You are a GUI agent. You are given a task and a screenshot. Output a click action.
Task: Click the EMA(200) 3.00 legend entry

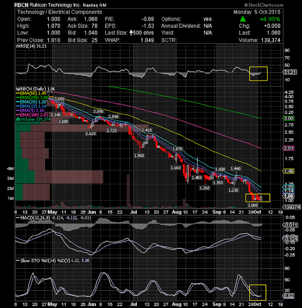pyautogui.click(x=32, y=98)
